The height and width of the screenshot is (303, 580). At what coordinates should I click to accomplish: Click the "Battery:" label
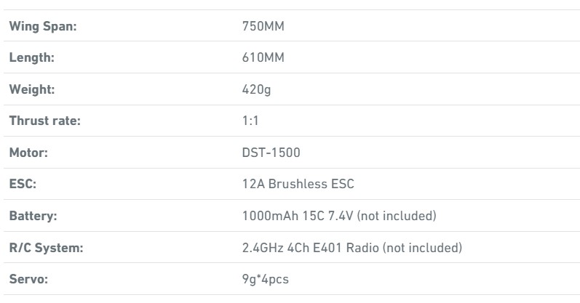coord(33,216)
